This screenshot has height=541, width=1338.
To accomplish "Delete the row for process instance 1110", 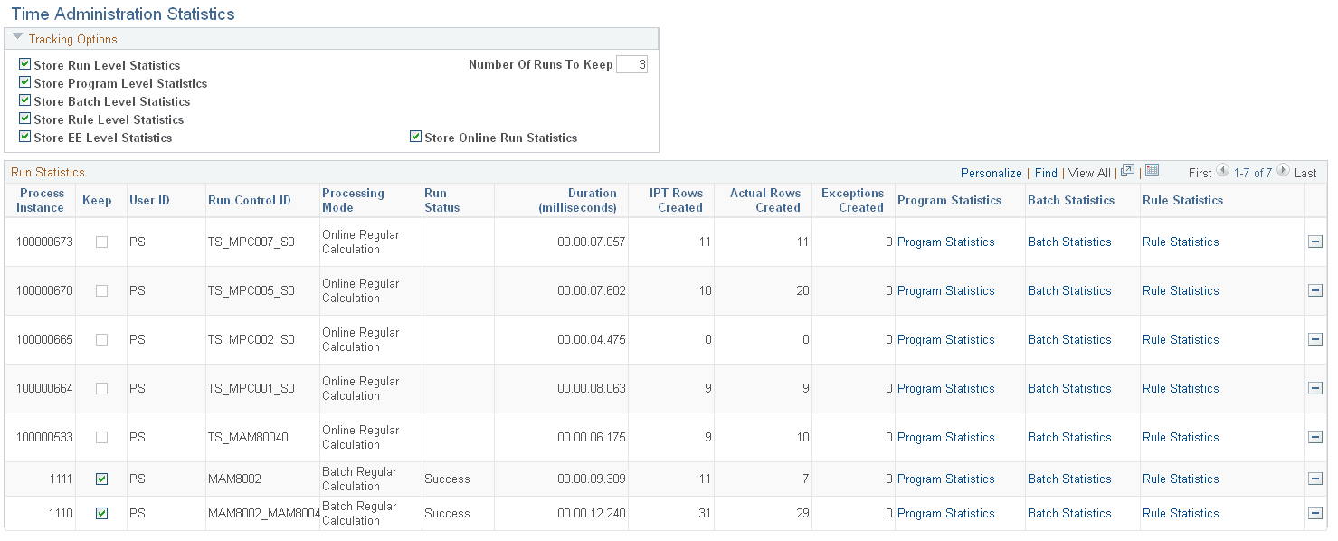I will tap(1315, 513).
